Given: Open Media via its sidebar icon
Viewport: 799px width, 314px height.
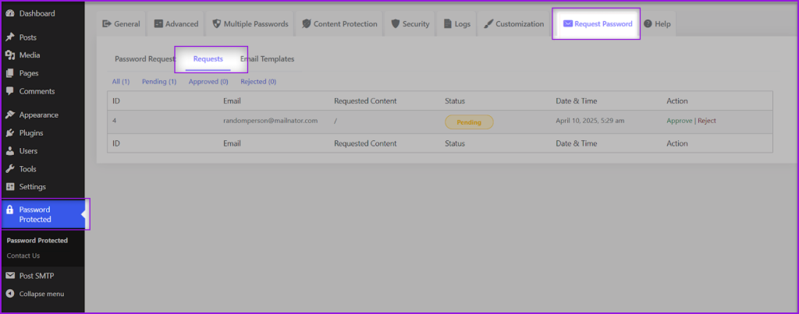Looking at the screenshot, I should pyautogui.click(x=9, y=55).
